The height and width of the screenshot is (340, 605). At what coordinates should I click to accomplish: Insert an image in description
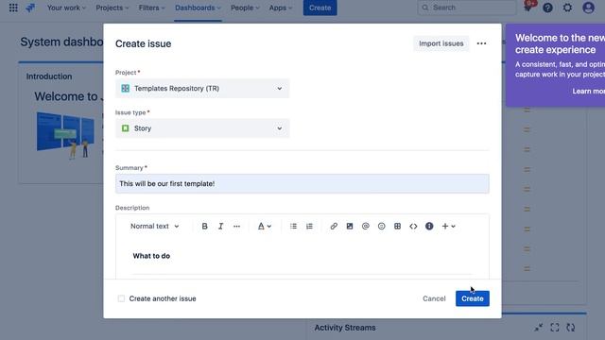pyautogui.click(x=350, y=227)
